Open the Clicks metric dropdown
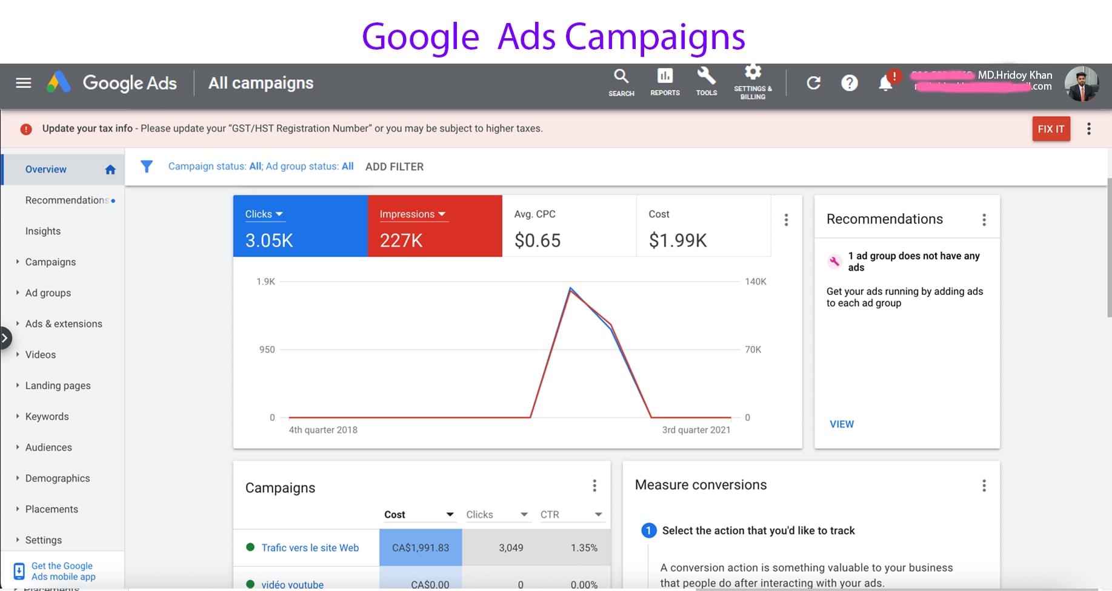The image size is (1112, 591). point(264,214)
